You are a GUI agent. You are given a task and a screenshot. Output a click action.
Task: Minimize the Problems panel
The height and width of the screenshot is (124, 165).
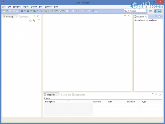click(x=156, y=94)
